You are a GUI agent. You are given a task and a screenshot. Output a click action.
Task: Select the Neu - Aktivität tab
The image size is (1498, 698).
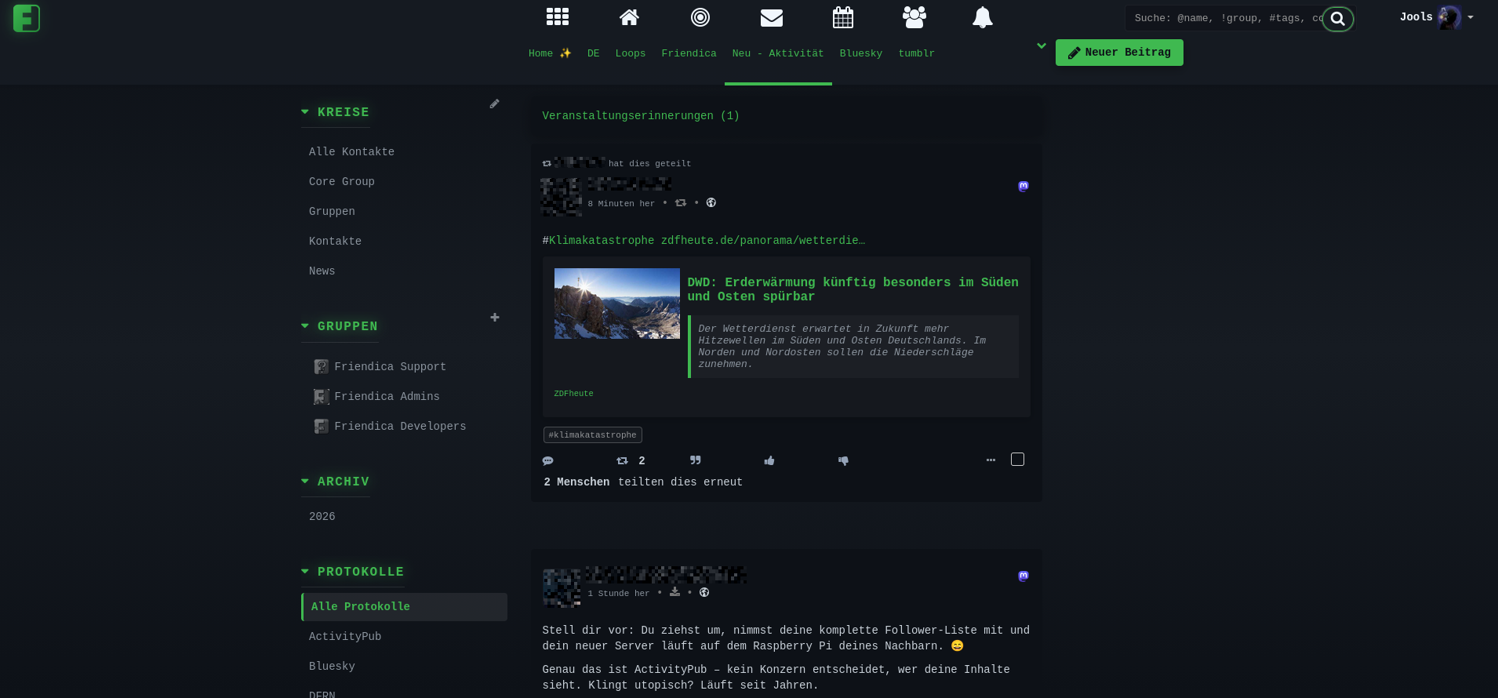coord(778,53)
